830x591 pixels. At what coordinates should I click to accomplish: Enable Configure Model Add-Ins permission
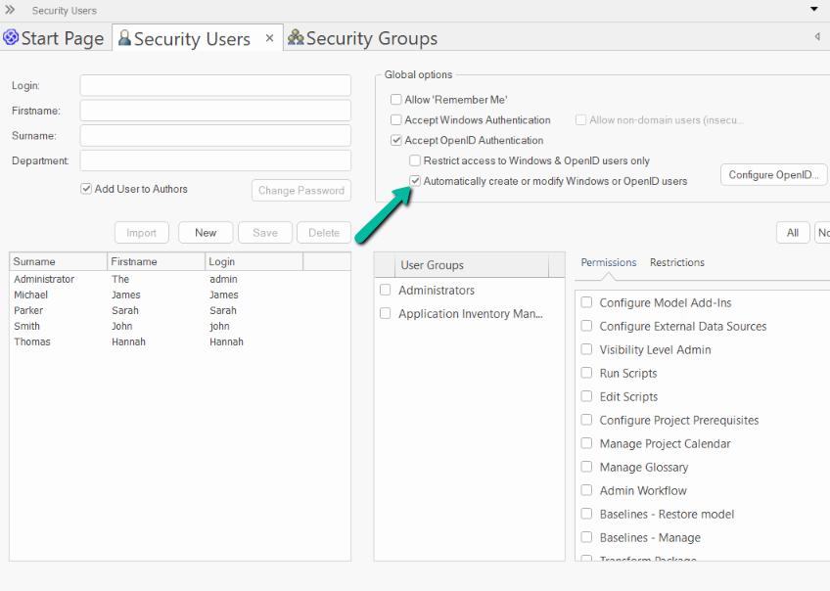click(x=586, y=302)
